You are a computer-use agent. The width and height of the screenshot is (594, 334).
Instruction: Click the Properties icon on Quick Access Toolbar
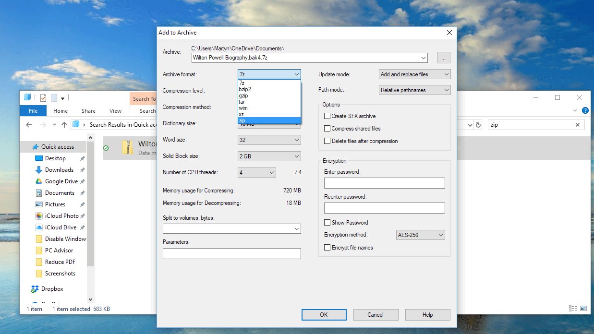click(x=43, y=97)
